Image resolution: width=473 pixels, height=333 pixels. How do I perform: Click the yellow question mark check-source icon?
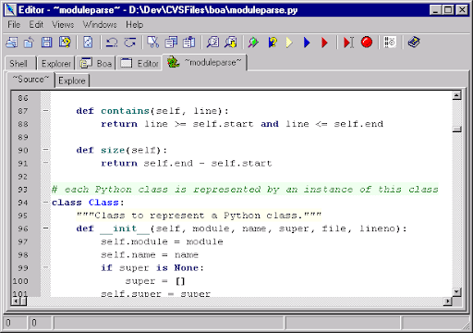[273, 43]
